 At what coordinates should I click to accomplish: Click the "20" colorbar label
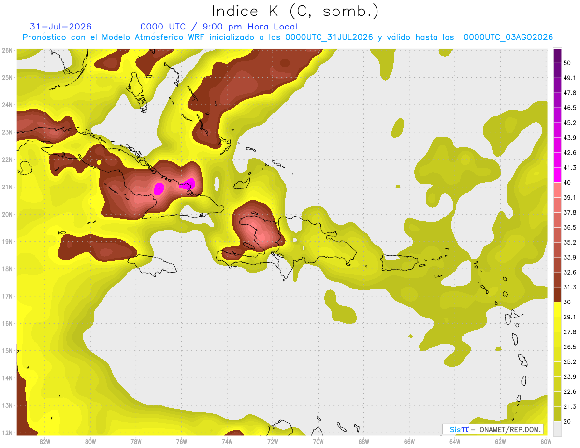click(568, 422)
